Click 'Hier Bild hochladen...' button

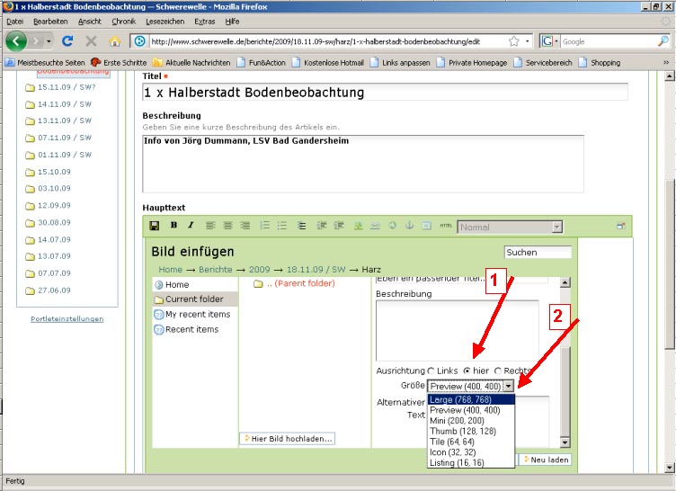pyautogui.click(x=287, y=439)
